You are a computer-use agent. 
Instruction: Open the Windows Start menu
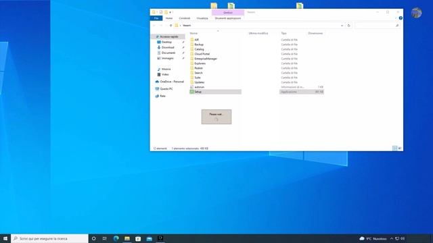pos(5,238)
